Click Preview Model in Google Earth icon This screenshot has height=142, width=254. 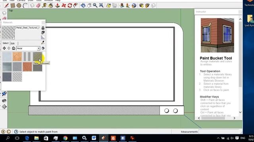pyautogui.click(x=134, y=6)
